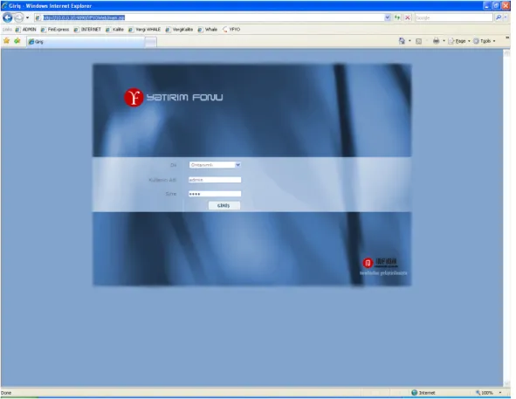Refresh the page with green arrows icon
Viewport: 516px width, 399px height.
coord(397,17)
